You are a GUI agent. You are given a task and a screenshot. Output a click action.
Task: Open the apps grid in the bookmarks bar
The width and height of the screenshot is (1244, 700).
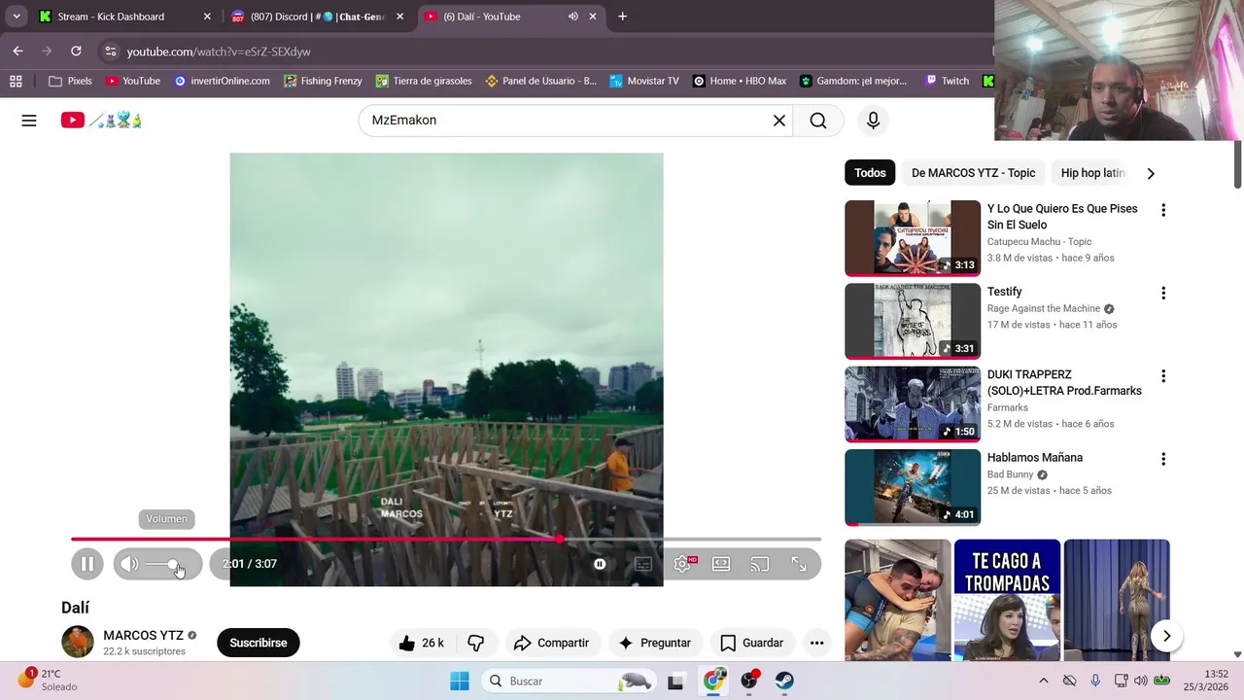coord(17,81)
